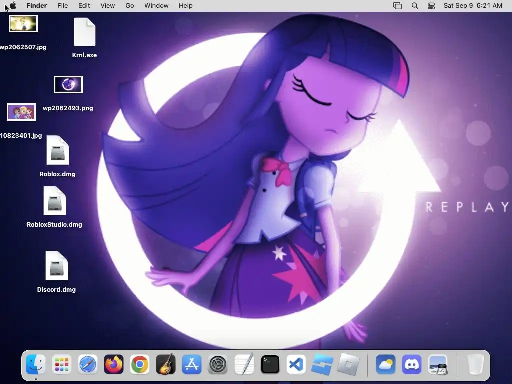
Task: Launch Roblox player from the Dock
Action: tap(348, 364)
